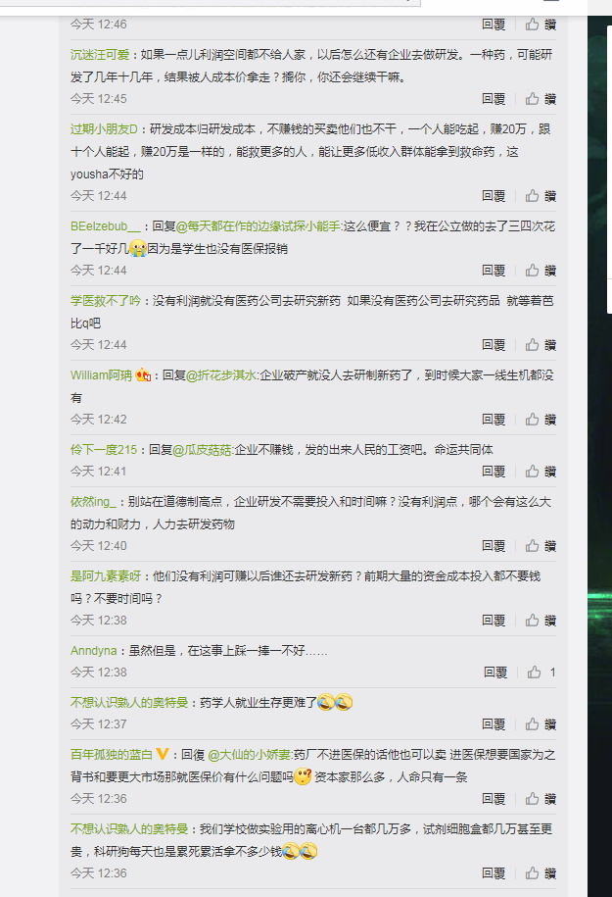
Task: Open profile of 过期小朋友D
Action: [104, 129]
